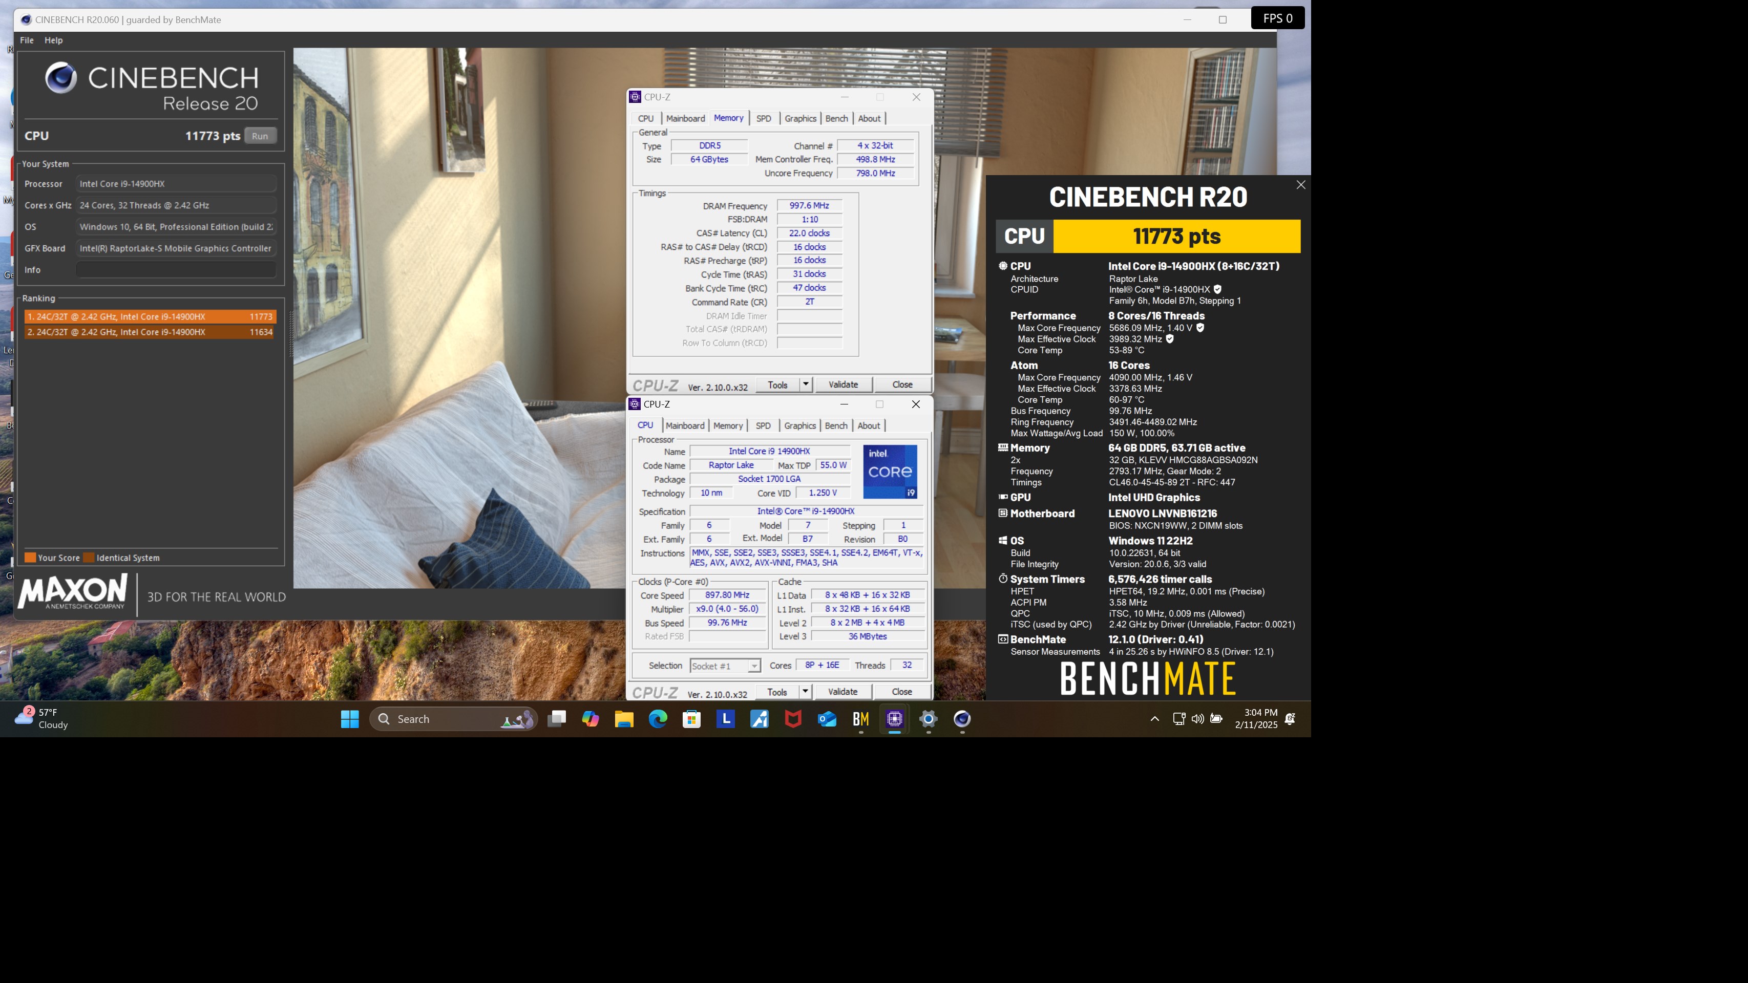Click the Intel Core i9 logo in CPU-Z
The height and width of the screenshot is (983, 1748).
(x=890, y=472)
